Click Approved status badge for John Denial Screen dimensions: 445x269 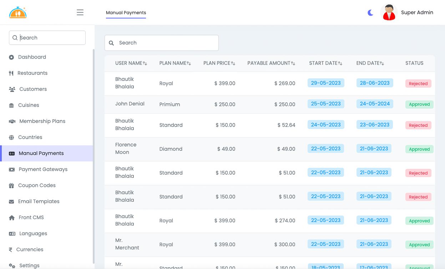(x=419, y=105)
